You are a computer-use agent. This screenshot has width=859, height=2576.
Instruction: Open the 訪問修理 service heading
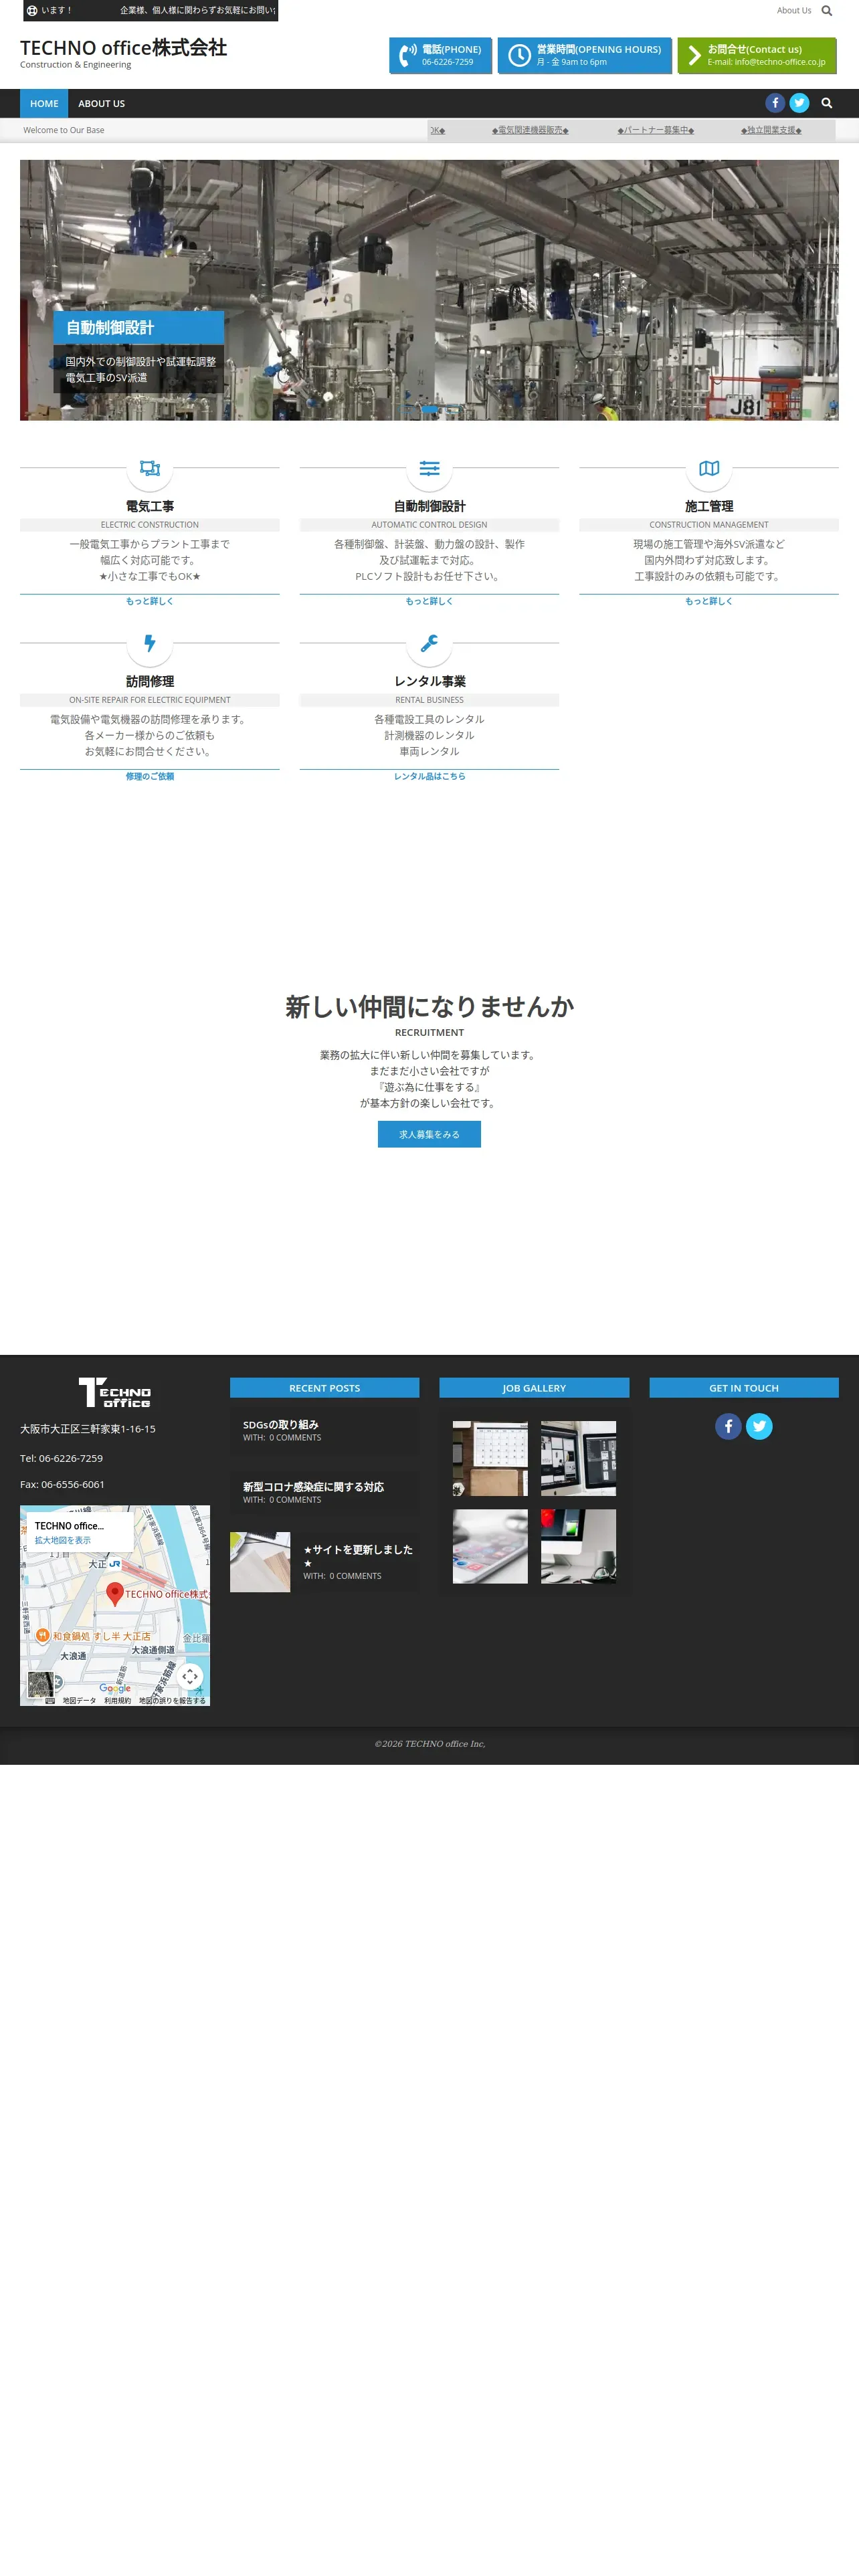(150, 681)
